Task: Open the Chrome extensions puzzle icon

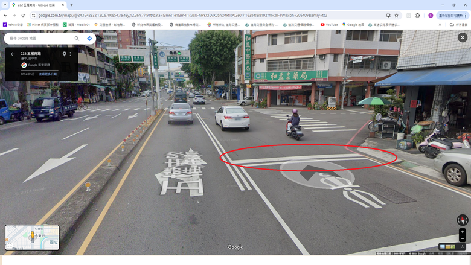Action: click(x=417, y=15)
